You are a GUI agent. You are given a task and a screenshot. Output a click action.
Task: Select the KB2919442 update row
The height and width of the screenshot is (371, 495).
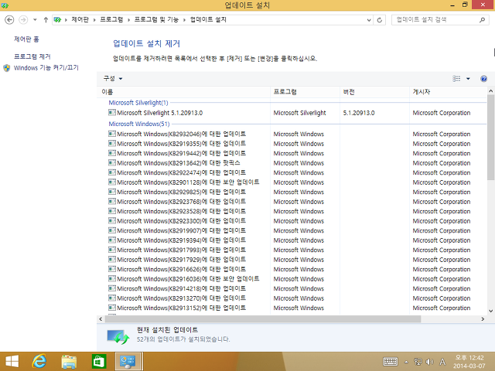(x=292, y=153)
